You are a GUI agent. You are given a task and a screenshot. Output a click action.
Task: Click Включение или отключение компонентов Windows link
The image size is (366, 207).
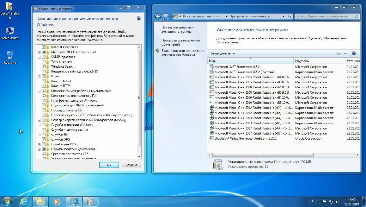pyautogui.click(x=183, y=53)
